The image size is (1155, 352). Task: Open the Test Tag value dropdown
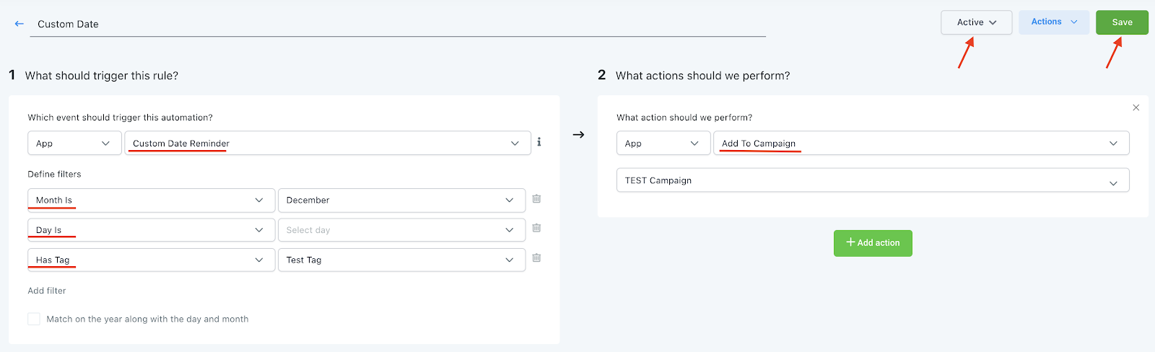(x=401, y=260)
